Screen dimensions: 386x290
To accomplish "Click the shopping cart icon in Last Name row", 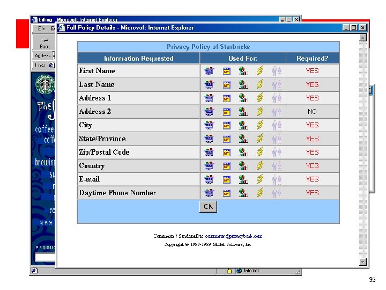I will 209,85.
